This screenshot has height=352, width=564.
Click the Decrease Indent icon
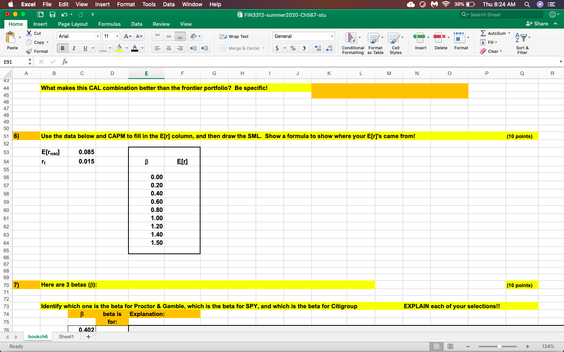[x=193, y=48]
